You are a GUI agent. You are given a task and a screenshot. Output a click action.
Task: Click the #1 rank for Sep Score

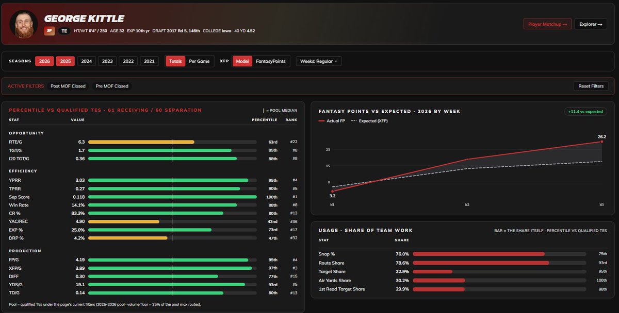(x=294, y=197)
